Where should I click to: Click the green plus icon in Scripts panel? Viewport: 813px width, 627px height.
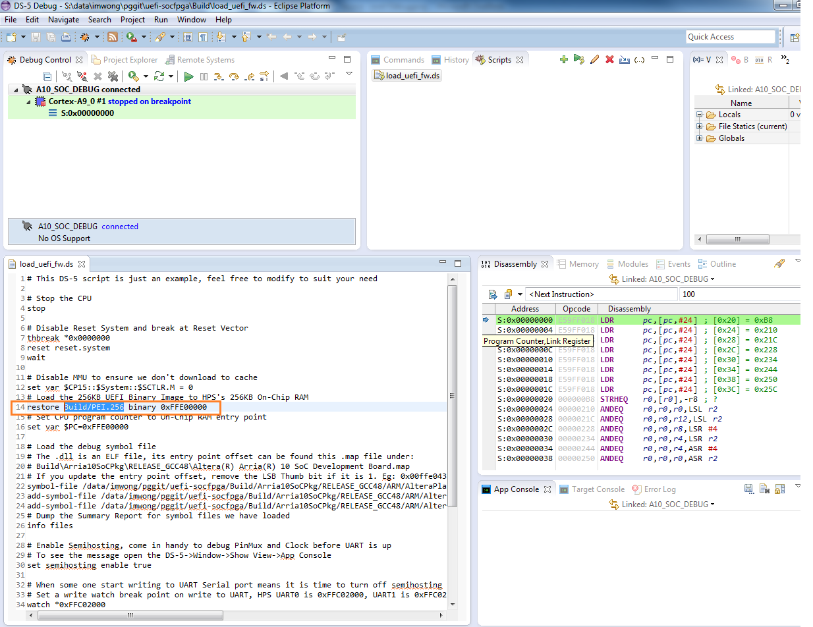(x=563, y=60)
